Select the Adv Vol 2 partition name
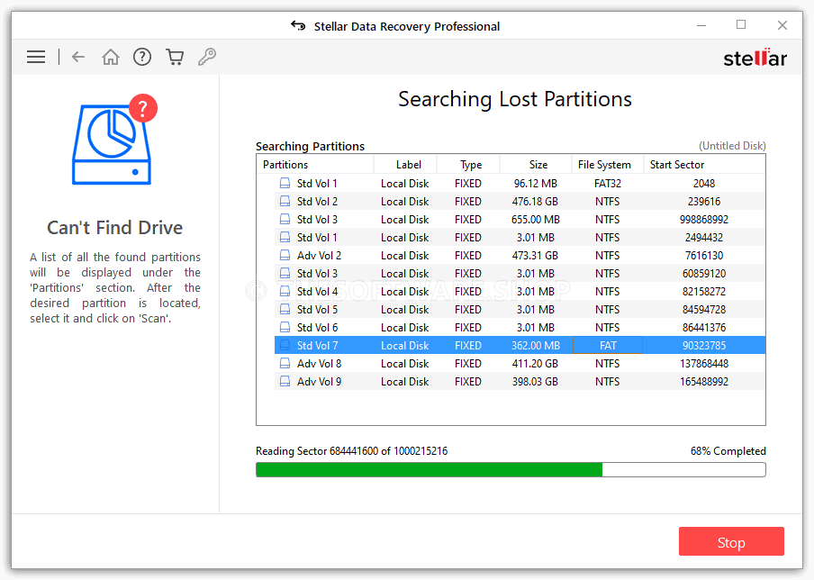The width and height of the screenshot is (814, 580). pyautogui.click(x=320, y=256)
